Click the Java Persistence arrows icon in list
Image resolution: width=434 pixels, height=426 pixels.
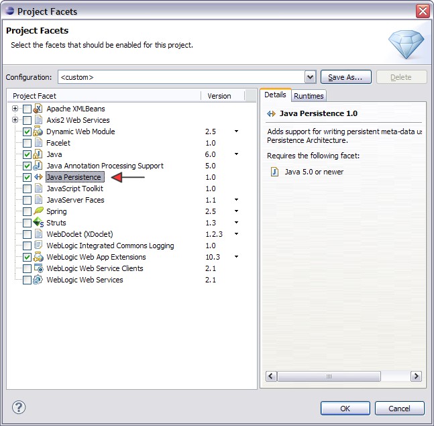(38, 177)
